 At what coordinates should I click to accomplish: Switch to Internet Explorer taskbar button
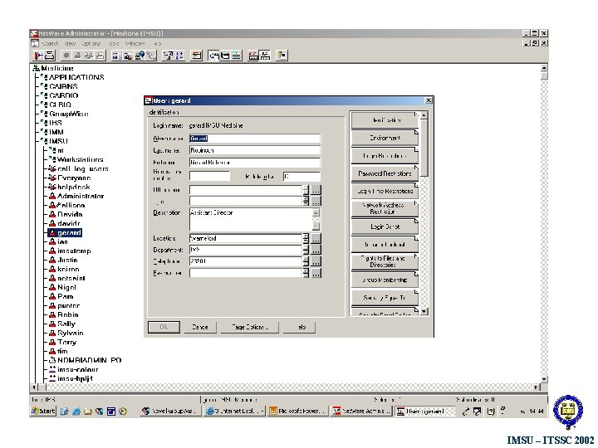(x=234, y=411)
